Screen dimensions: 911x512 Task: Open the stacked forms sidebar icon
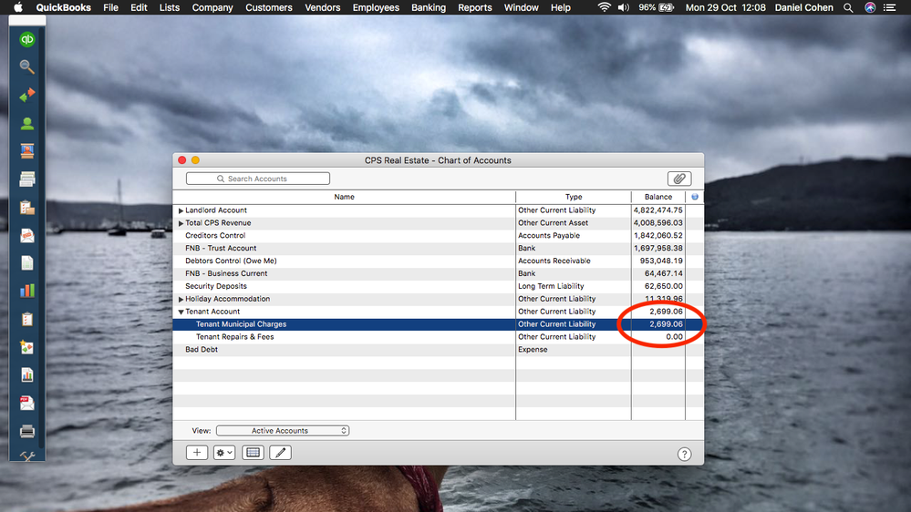pos(26,179)
